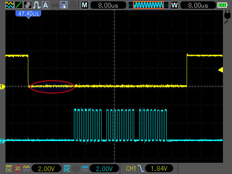Click the power plug icon
This screenshot has height=174, width=232.
click(x=227, y=17)
